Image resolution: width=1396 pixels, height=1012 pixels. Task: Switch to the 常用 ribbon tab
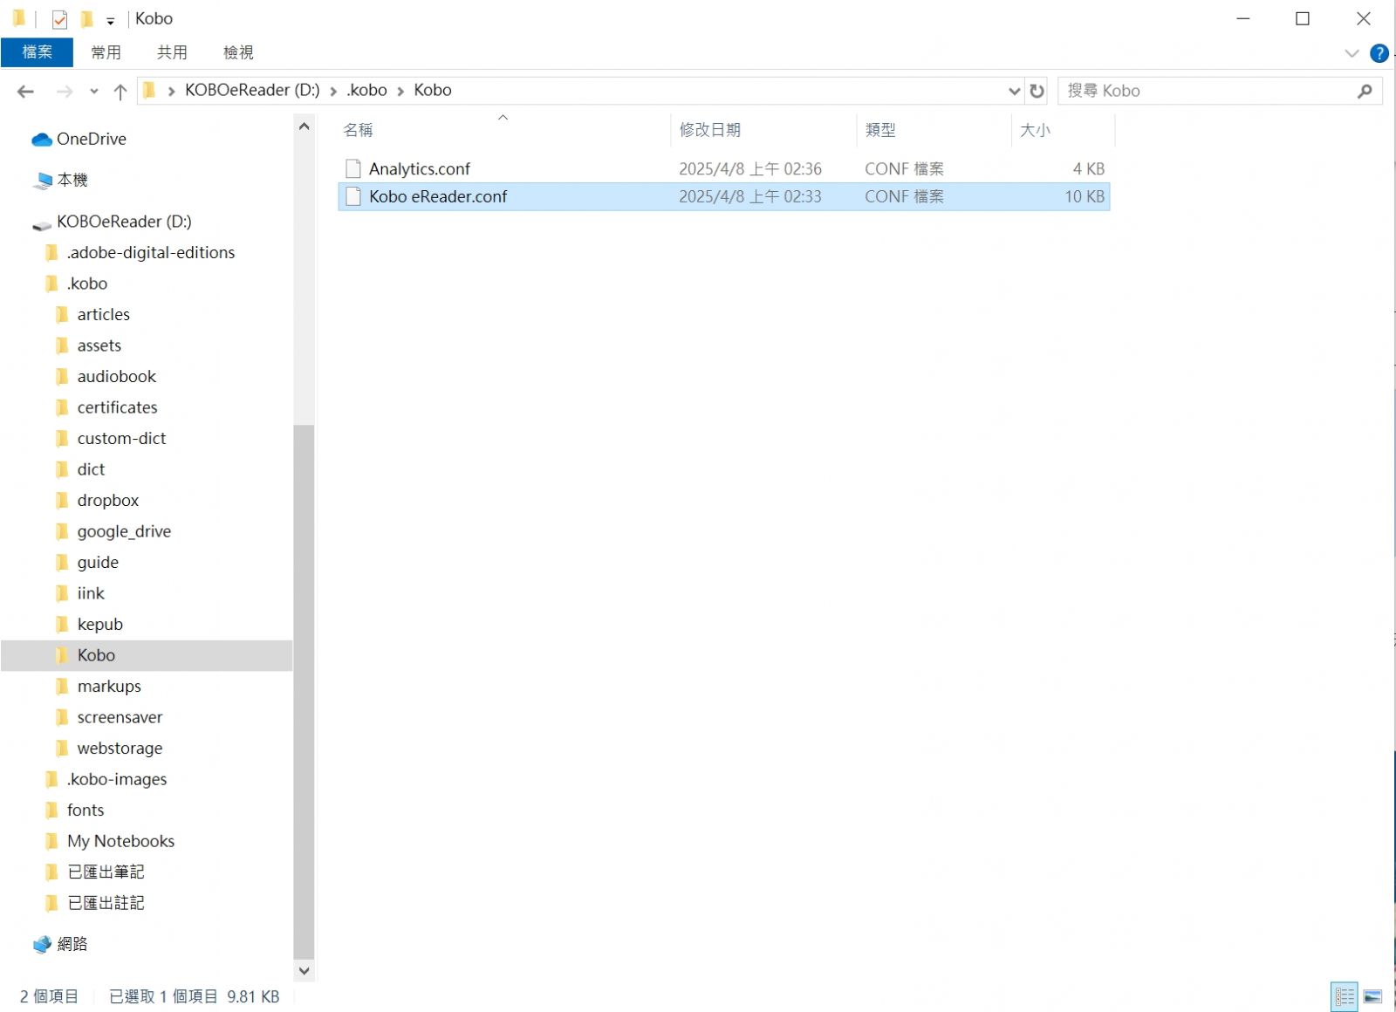pyautogui.click(x=106, y=52)
